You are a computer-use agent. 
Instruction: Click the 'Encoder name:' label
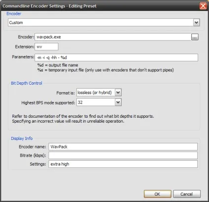pos(33,147)
